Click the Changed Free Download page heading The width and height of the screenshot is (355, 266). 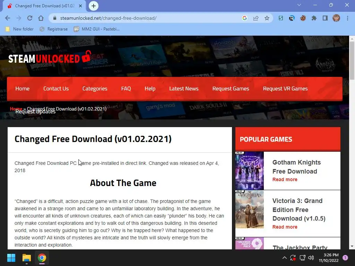(x=93, y=139)
